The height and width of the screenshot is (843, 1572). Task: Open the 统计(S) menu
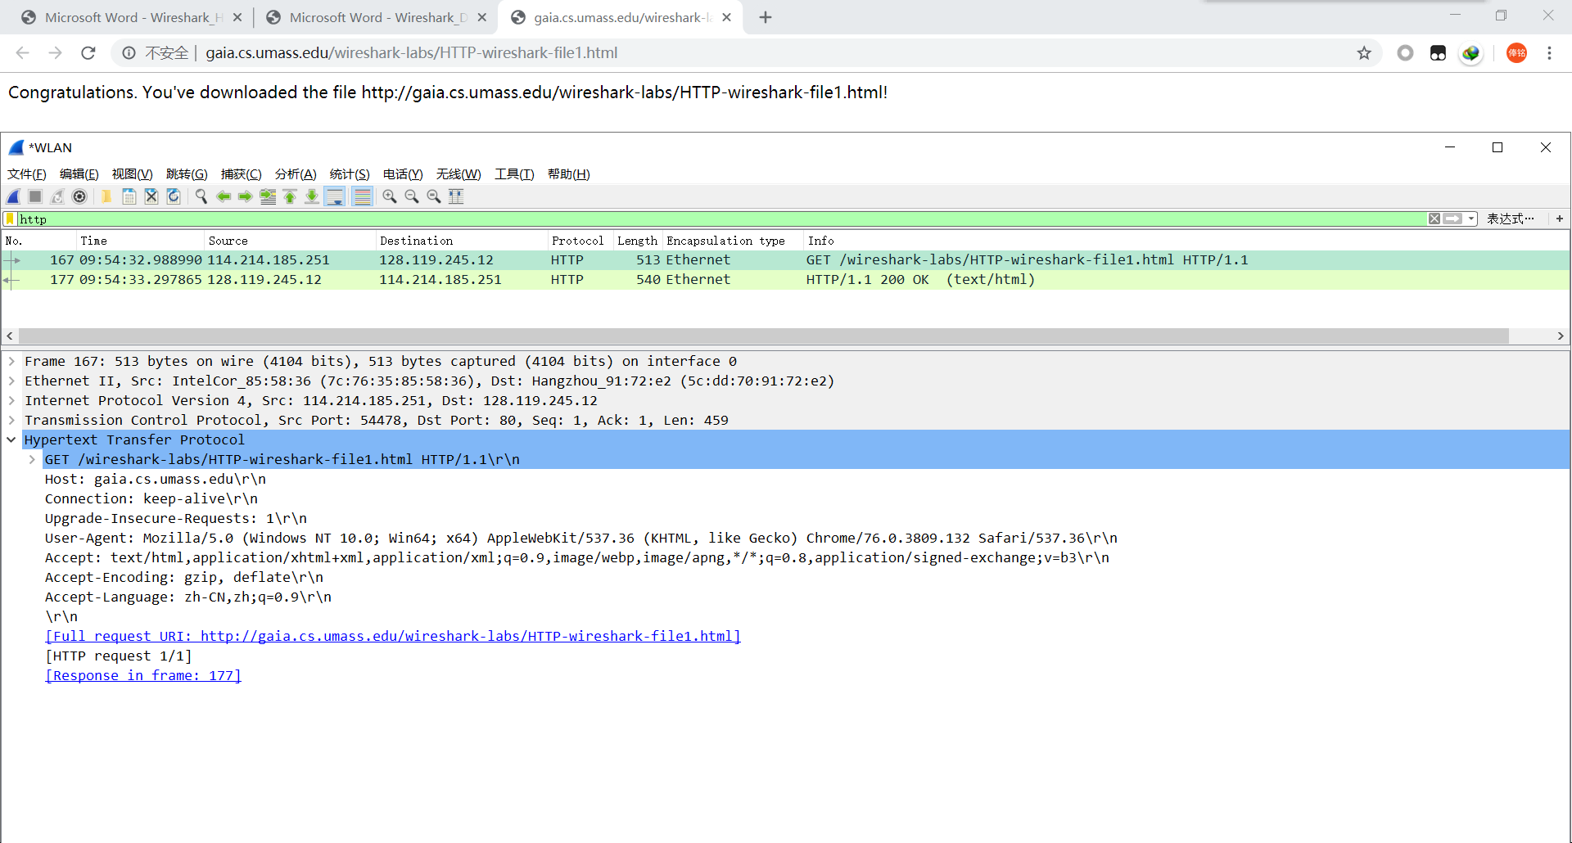350,174
